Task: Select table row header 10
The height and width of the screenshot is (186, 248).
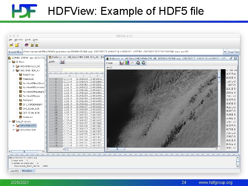Action: point(56,106)
